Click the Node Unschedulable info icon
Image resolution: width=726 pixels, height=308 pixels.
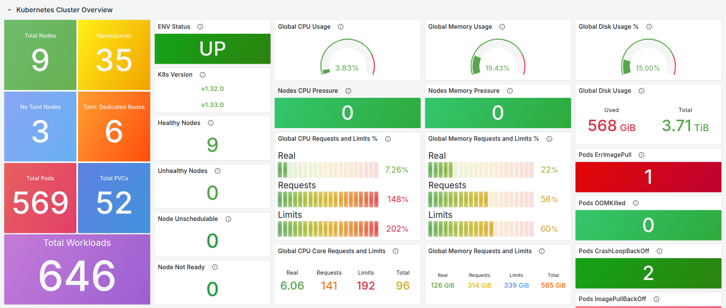click(228, 219)
